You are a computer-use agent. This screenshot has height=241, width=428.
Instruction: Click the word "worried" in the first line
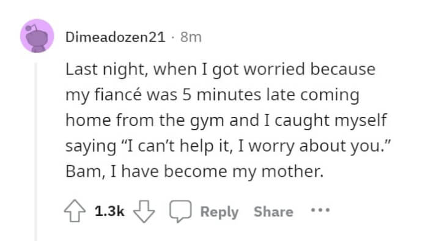pos(274,69)
